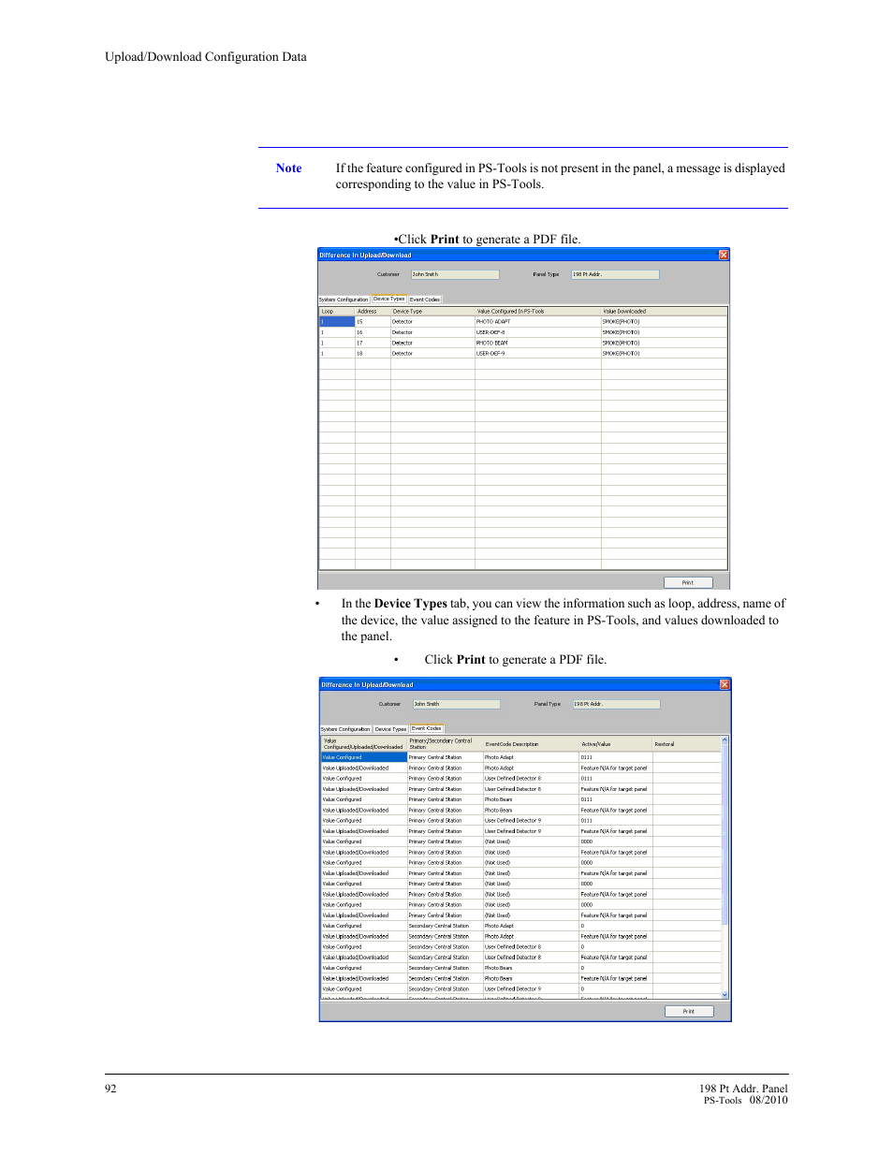Viewport: 893px width, 1156px height.
Task: Click Secondary Photo Adapt Value Configured description
Action: pyautogui.click(x=531, y=926)
